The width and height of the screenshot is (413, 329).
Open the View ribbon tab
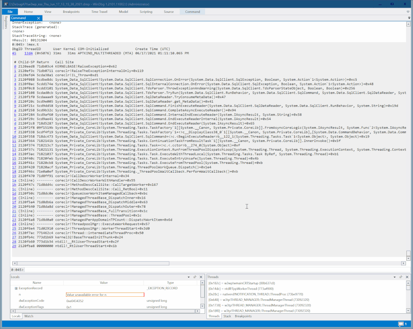(48, 12)
